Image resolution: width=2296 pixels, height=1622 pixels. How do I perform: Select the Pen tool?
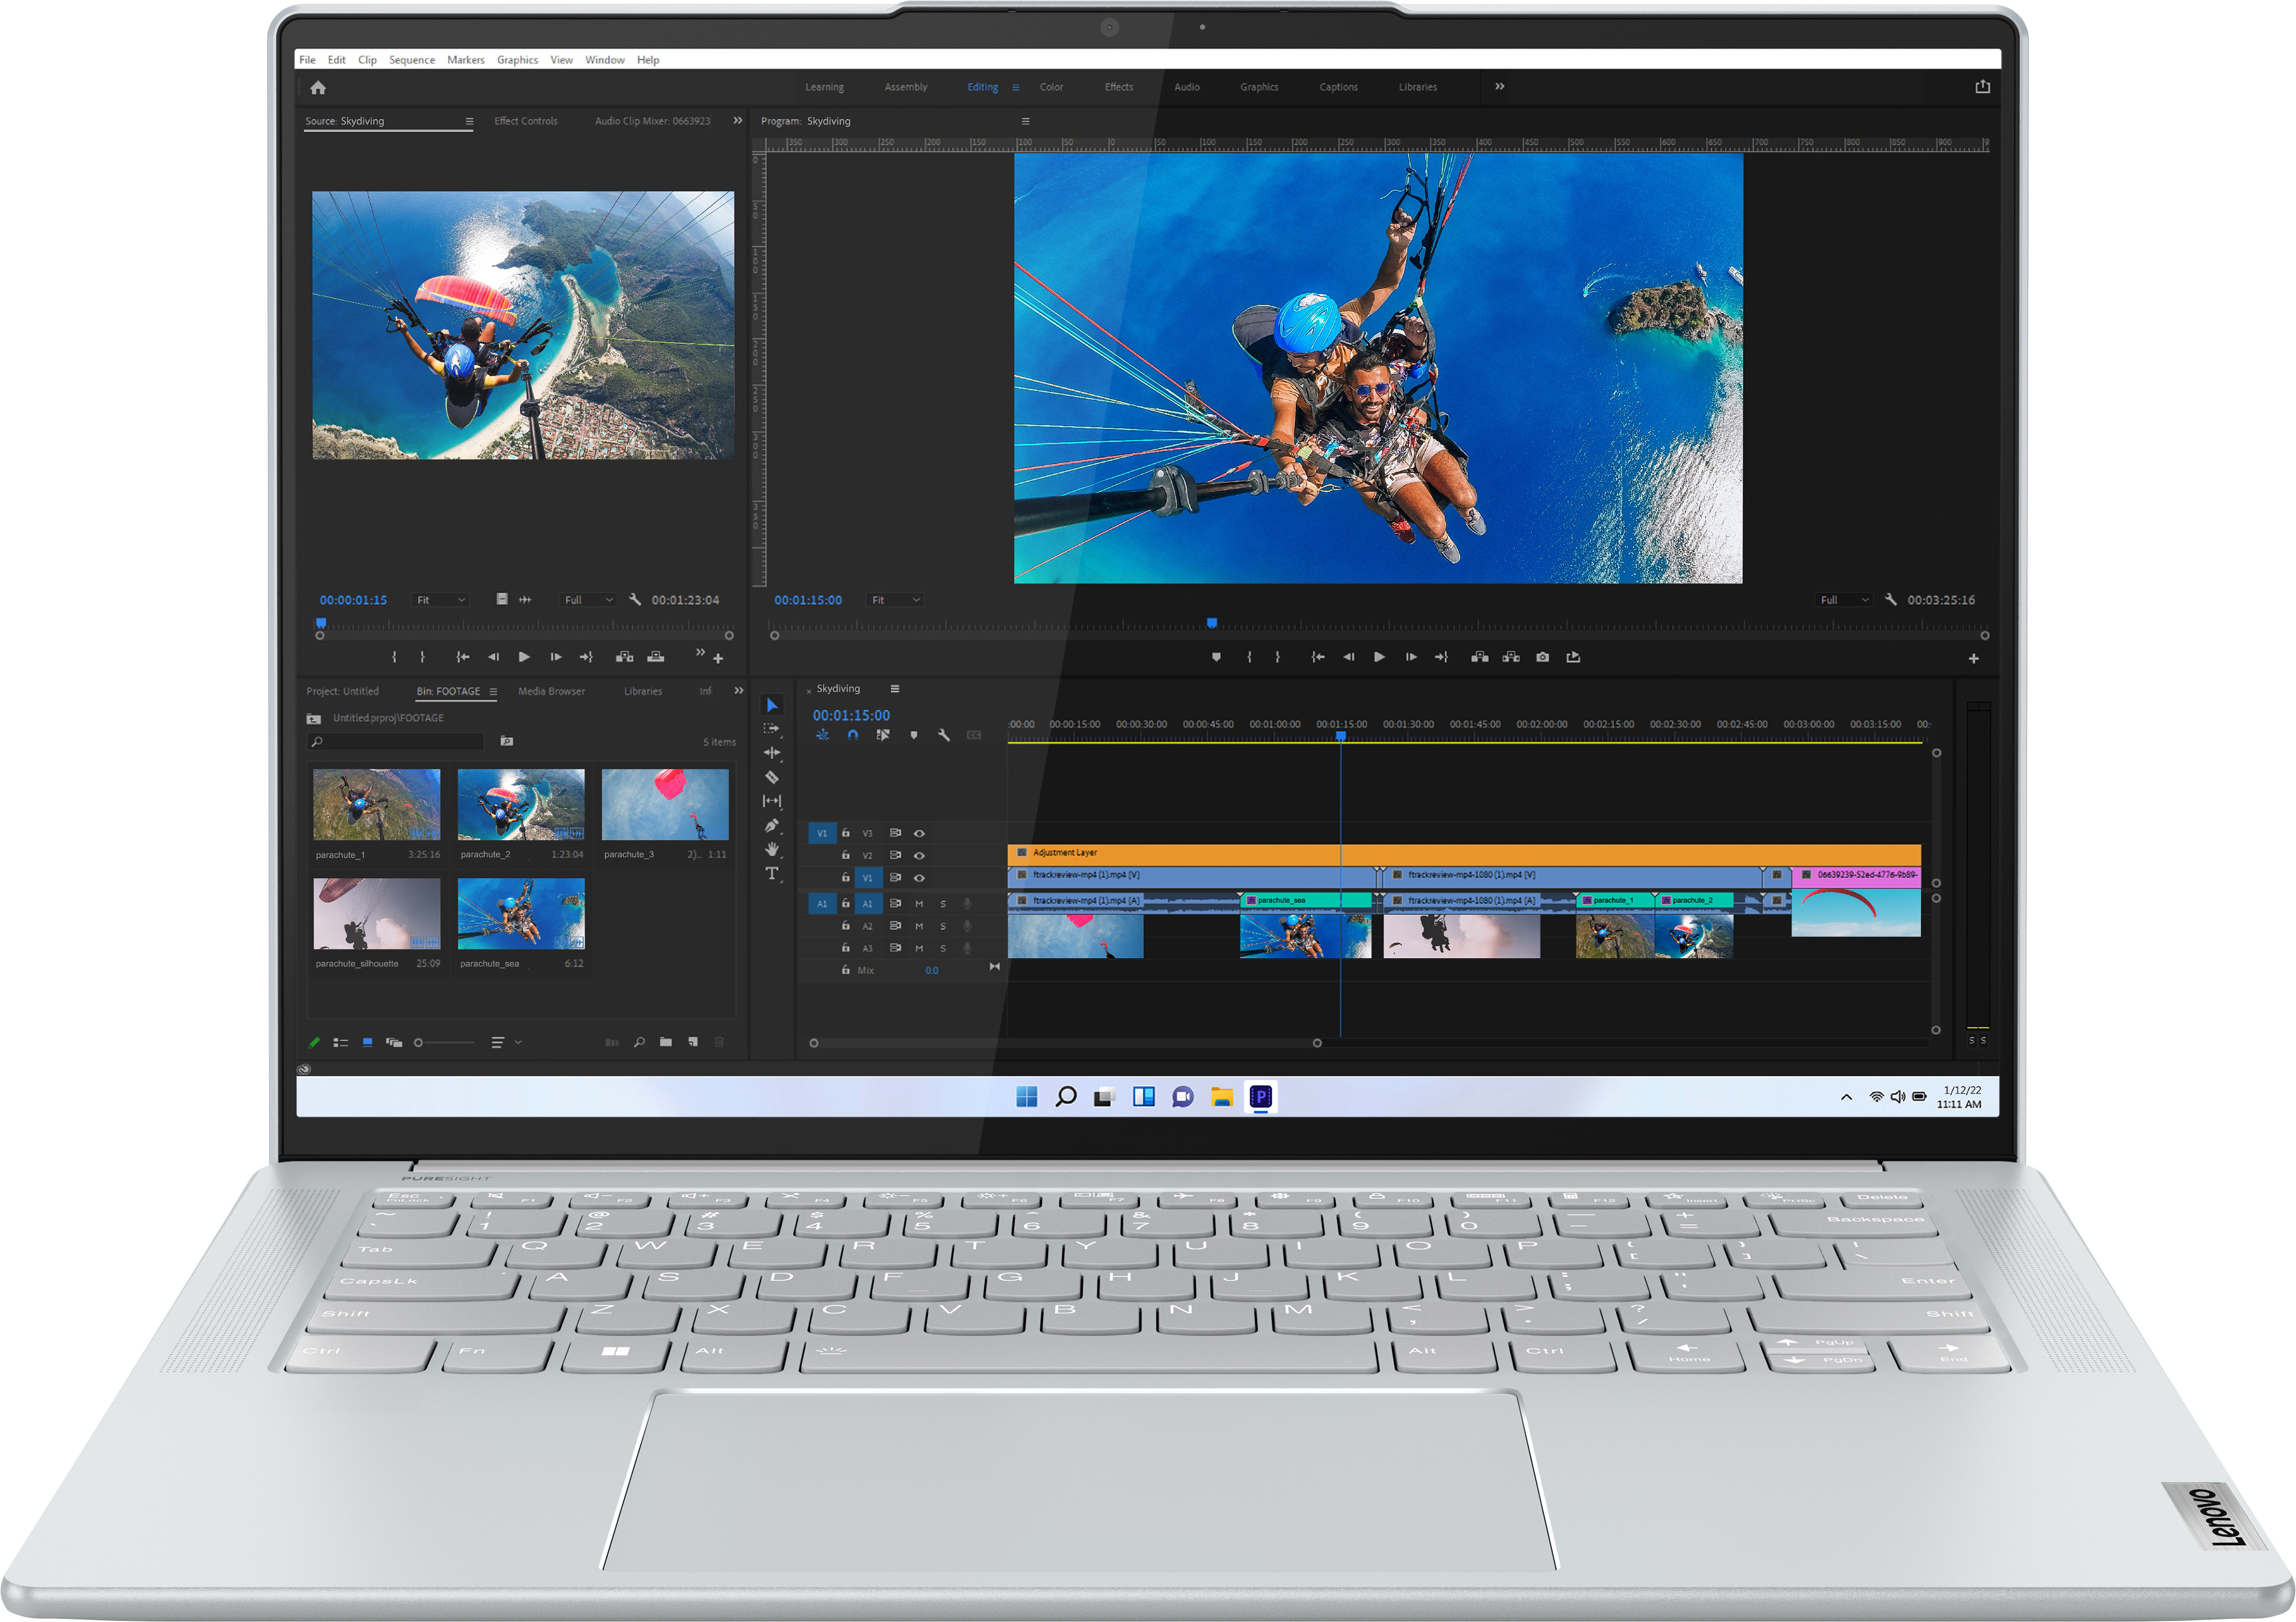[x=771, y=825]
